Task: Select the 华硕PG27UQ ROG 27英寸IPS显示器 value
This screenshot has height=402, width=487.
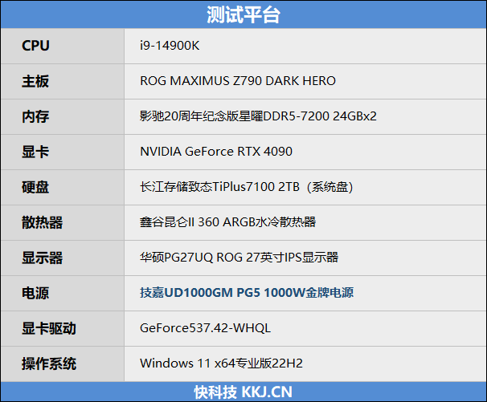Action: [239, 258]
